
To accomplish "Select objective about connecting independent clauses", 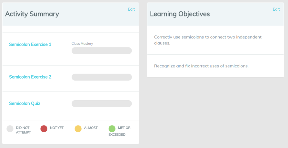I will [x=208, y=40].
